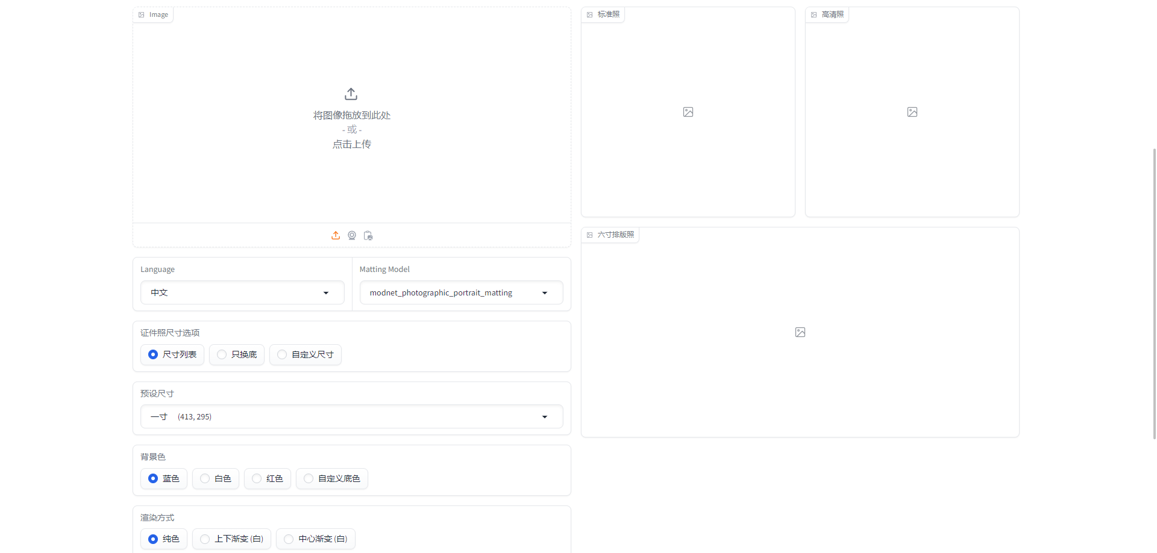
Task: Click the image placeholder icon in 高清照 panel
Action: click(912, 112)
